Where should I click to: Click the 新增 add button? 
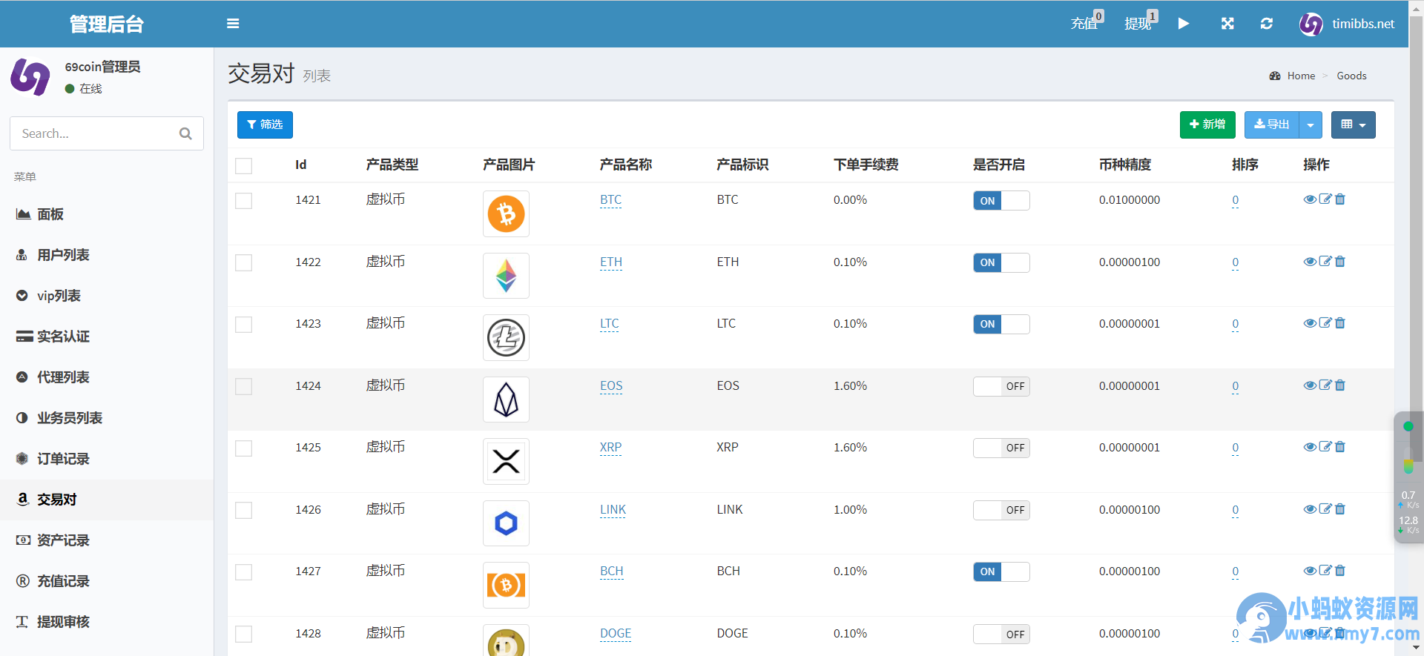pos(1207,125)
